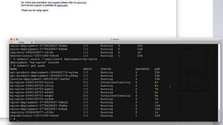Image resolution: width=223 pixels, height=125 pixels.
Task: Click pod jenkins-deployment-360391357-owthd
Action: pos(39,79)
